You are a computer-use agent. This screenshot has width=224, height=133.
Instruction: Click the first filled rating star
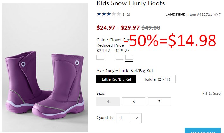[99, 14]
